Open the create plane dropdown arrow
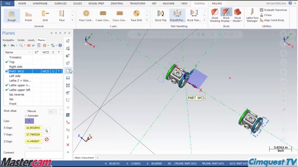Screen dimensions: 298x167 [x=8, y=45]
